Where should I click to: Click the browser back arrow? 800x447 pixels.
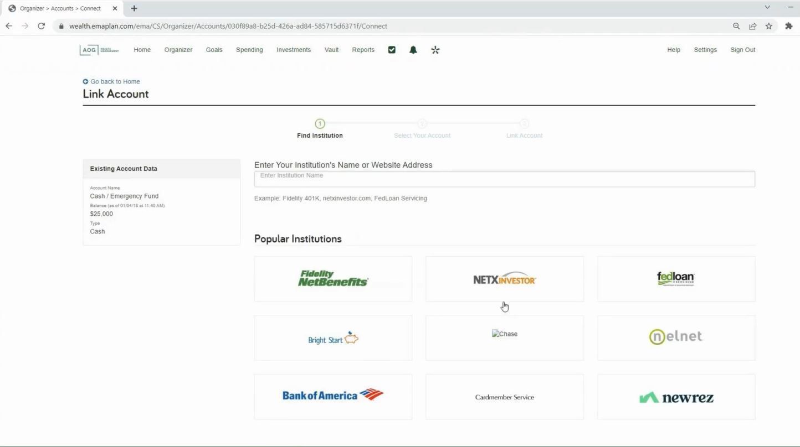[9, 26]
